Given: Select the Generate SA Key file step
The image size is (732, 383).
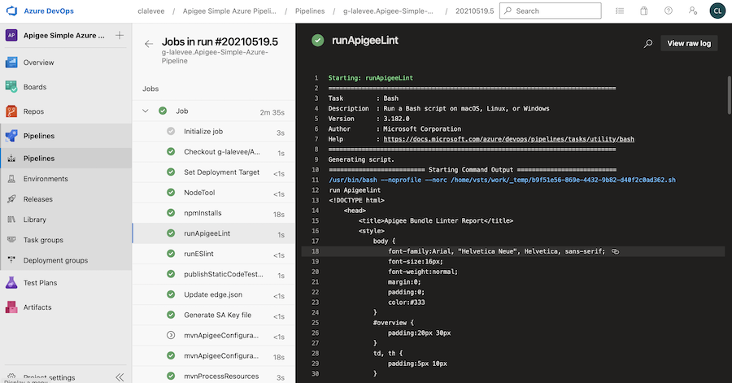Looking at the screenshot, I should point(214,316).
